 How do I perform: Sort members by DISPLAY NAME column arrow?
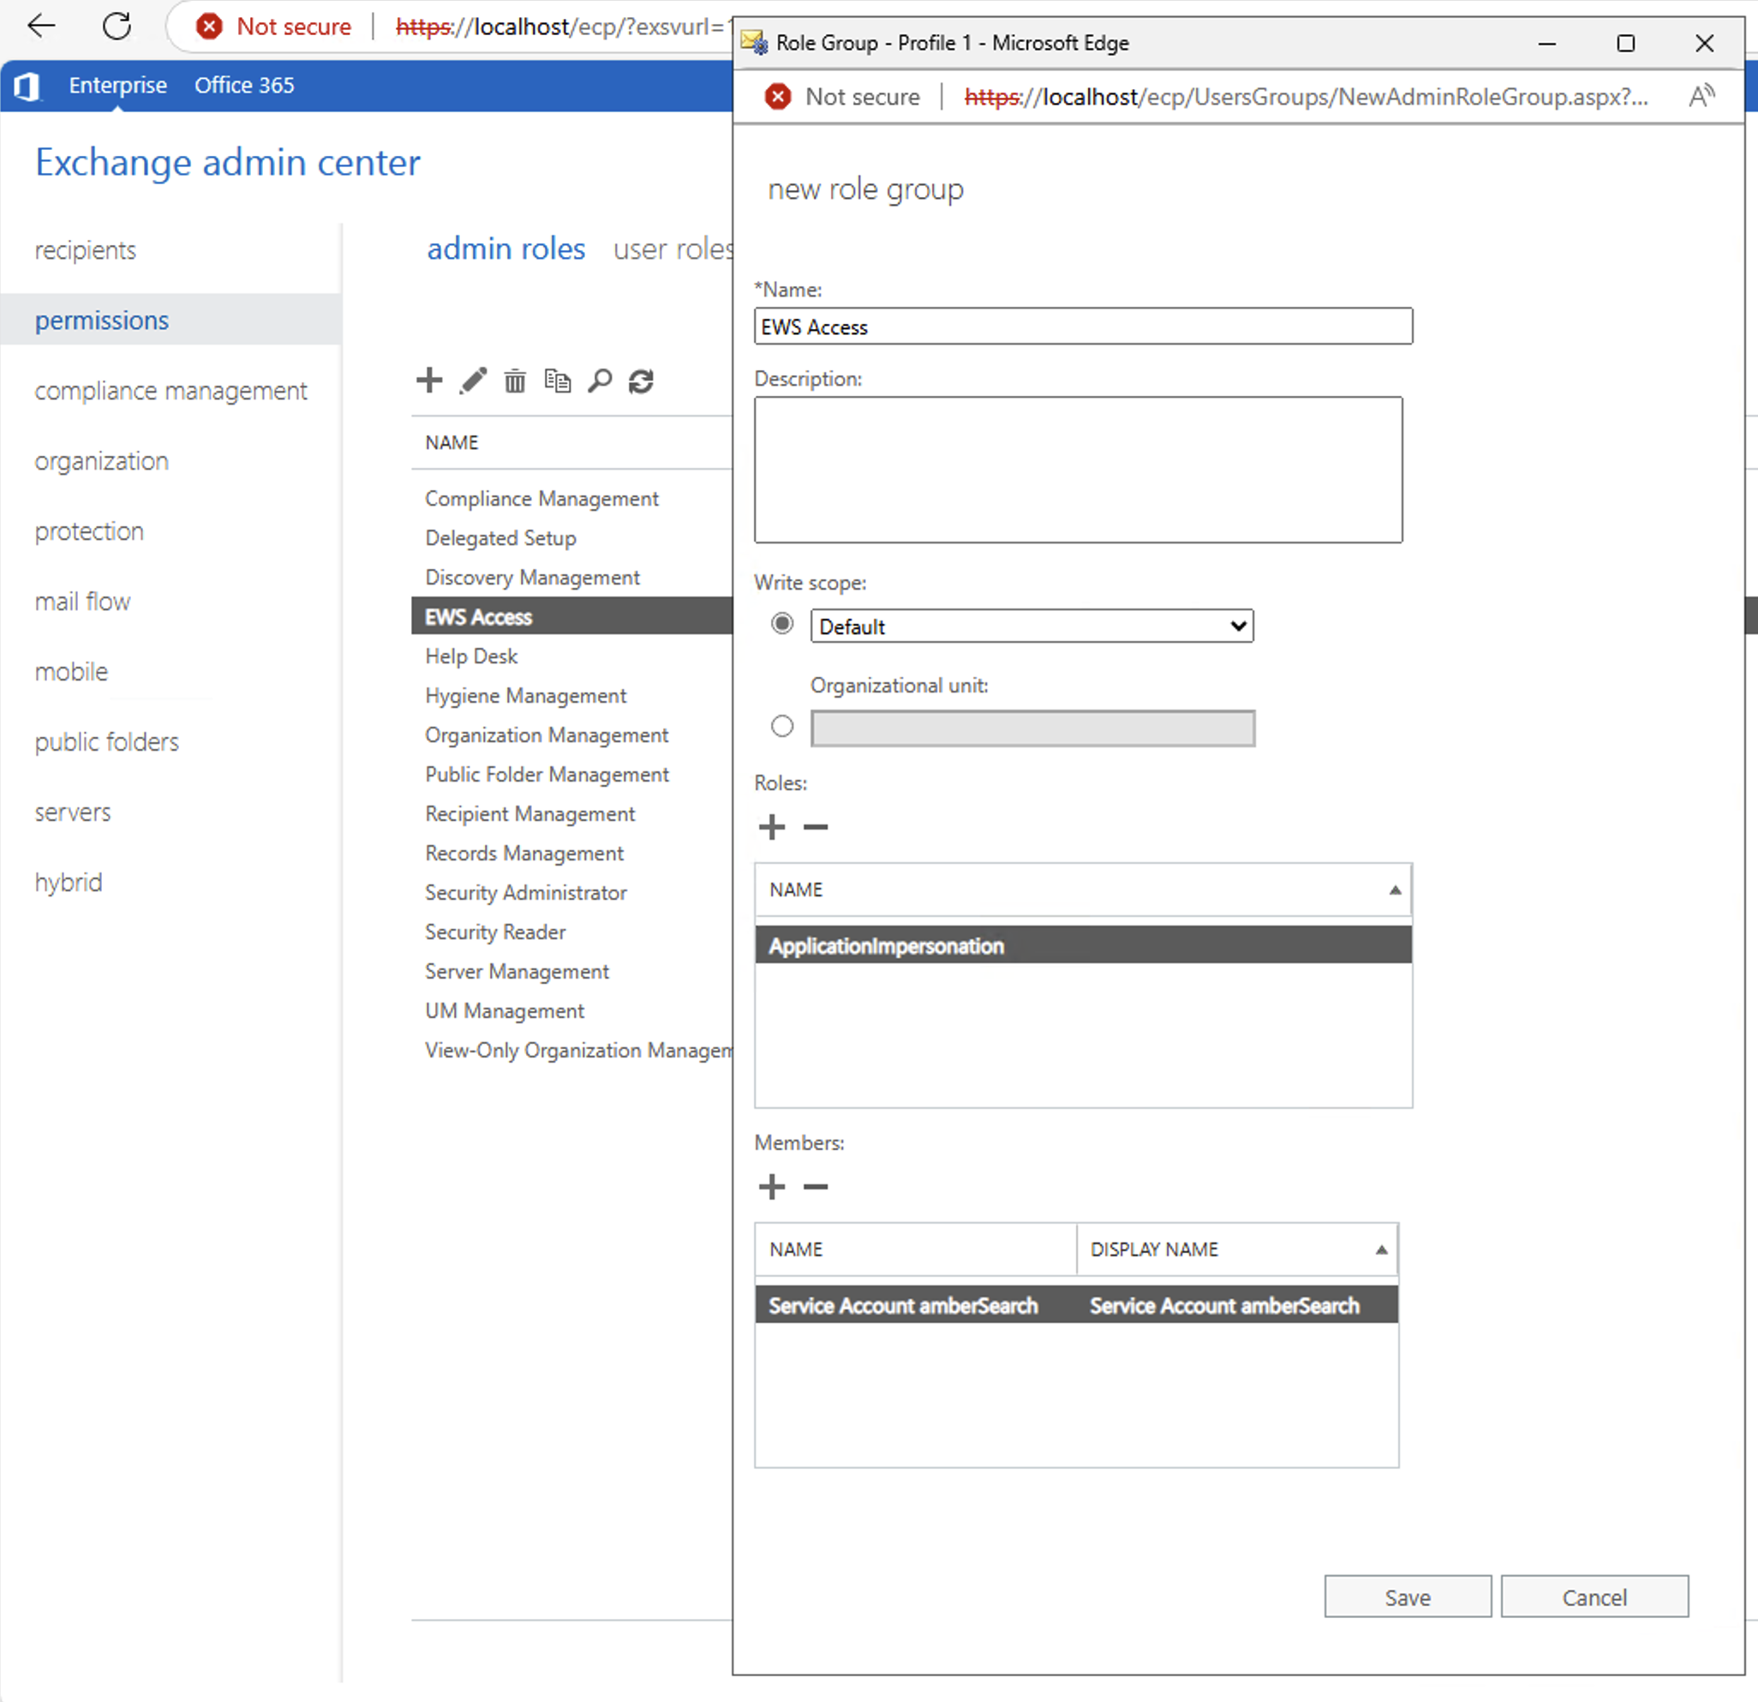coord(1381,1250)
